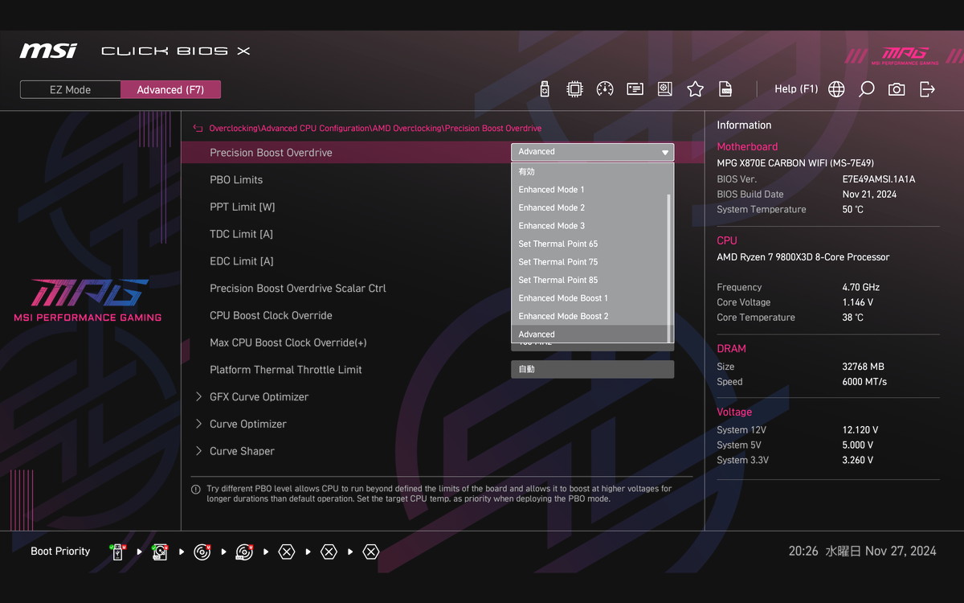Screen dimensions: 964x603
Task: Take screenshot with camera icon
Action: click(x=897, y=89)
